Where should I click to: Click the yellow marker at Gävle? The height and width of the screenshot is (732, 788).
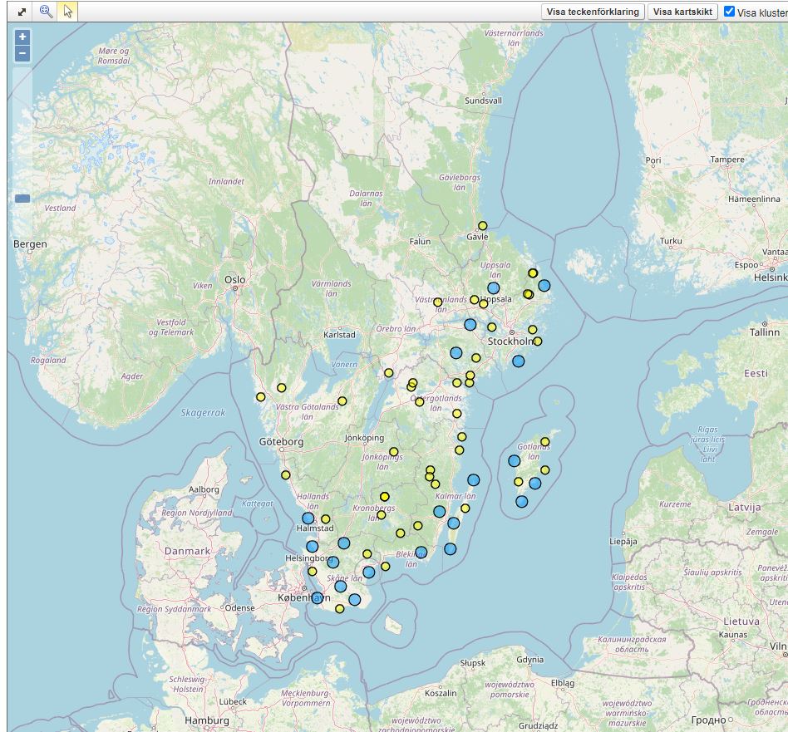pos(482,226)
